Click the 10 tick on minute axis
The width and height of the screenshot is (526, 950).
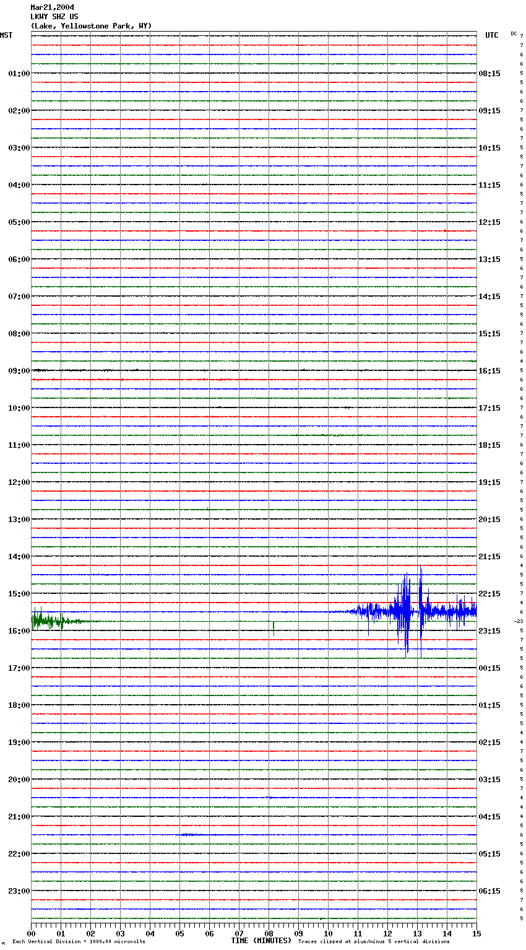coord(328,933)
